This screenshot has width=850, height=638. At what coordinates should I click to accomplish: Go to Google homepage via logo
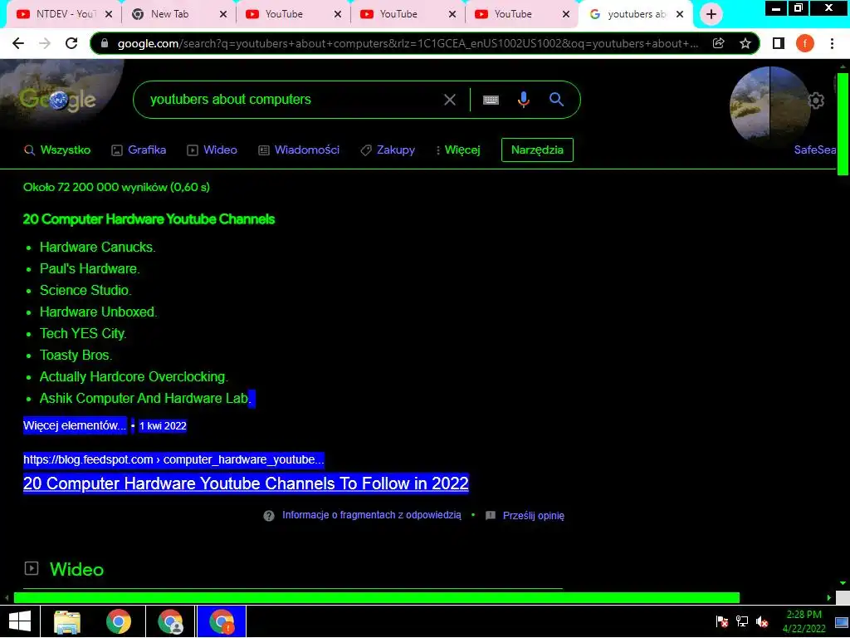click(58, 100)
